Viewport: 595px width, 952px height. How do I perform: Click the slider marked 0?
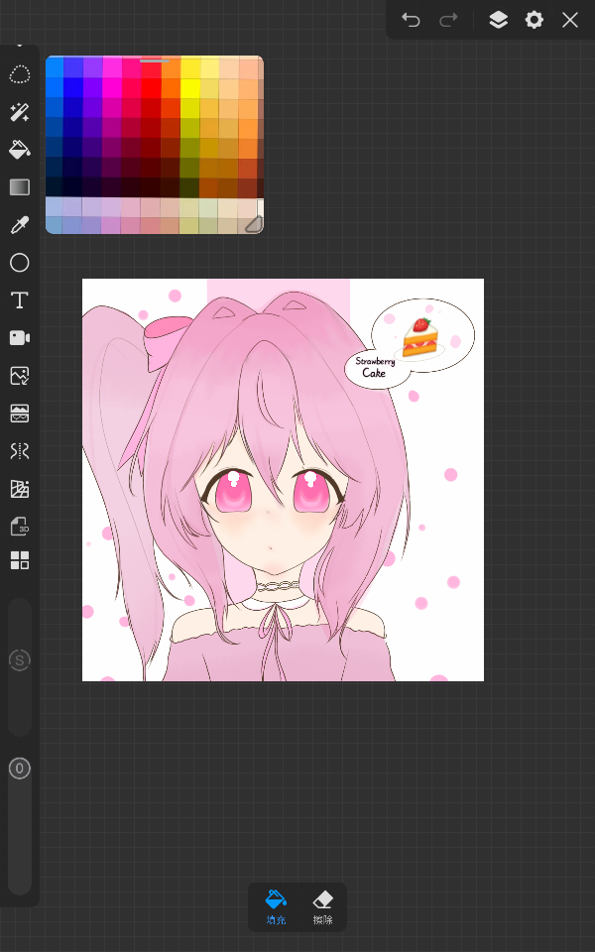(x=20, y=769)
